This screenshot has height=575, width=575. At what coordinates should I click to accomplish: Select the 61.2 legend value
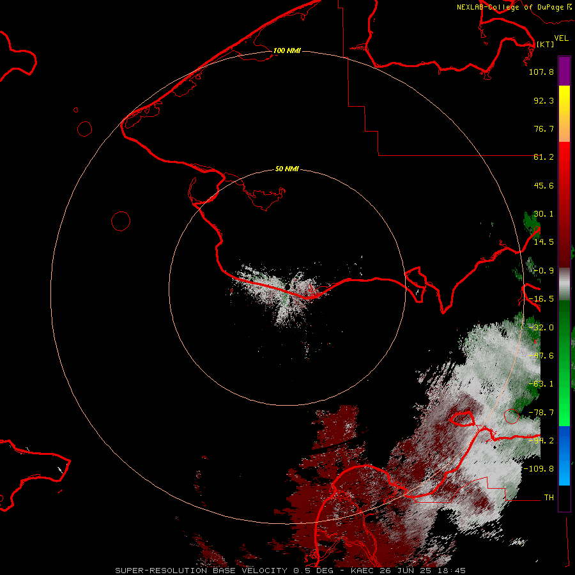544,157
